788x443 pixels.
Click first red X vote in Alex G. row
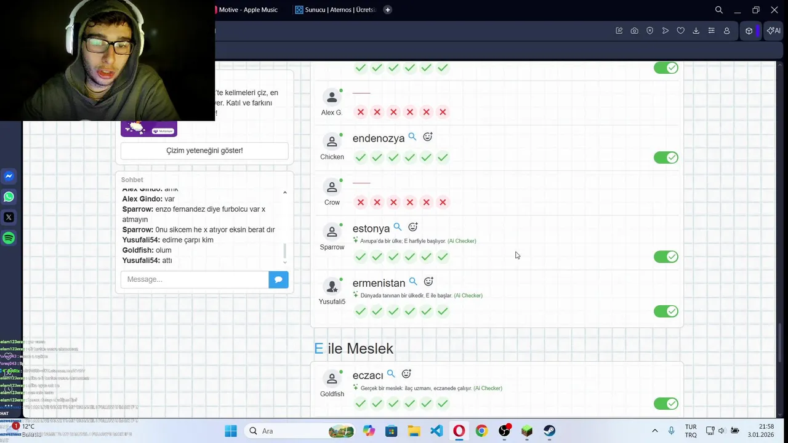(x=361, y=112)
